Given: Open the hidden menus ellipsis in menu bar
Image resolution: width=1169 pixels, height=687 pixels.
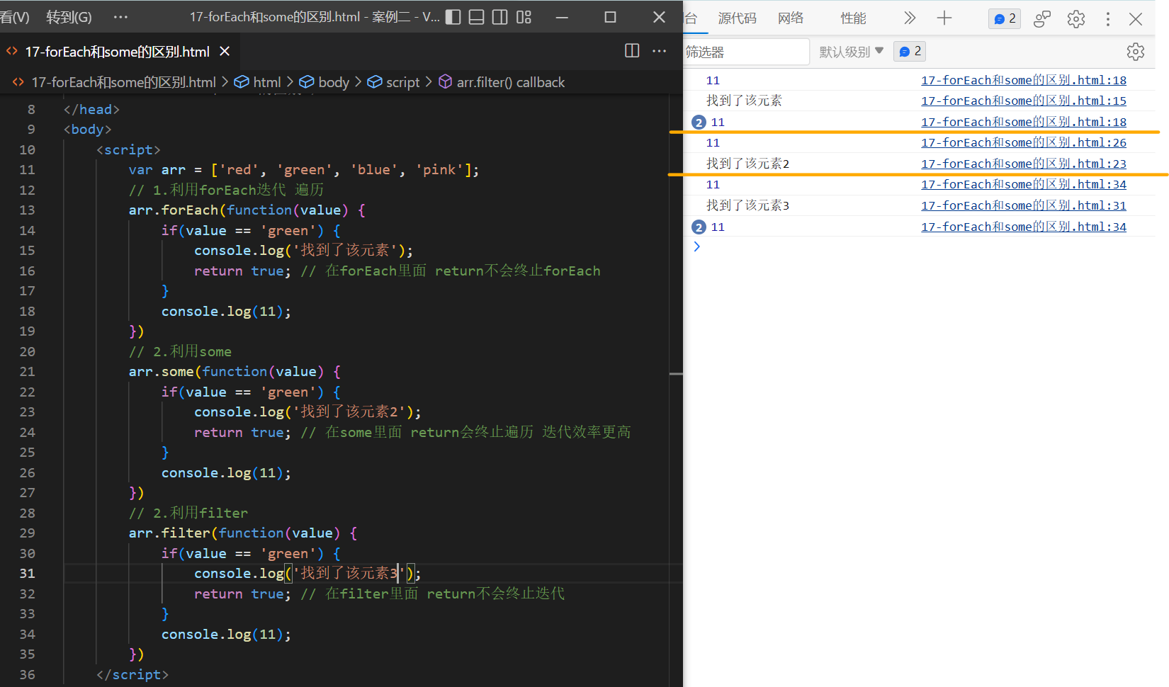Looking at the screenshot, I should 120,17.
